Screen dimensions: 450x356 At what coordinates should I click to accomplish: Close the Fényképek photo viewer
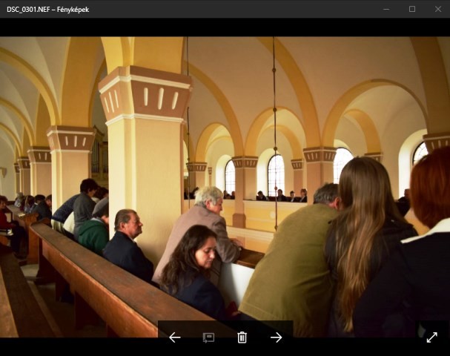pos(437,9)
